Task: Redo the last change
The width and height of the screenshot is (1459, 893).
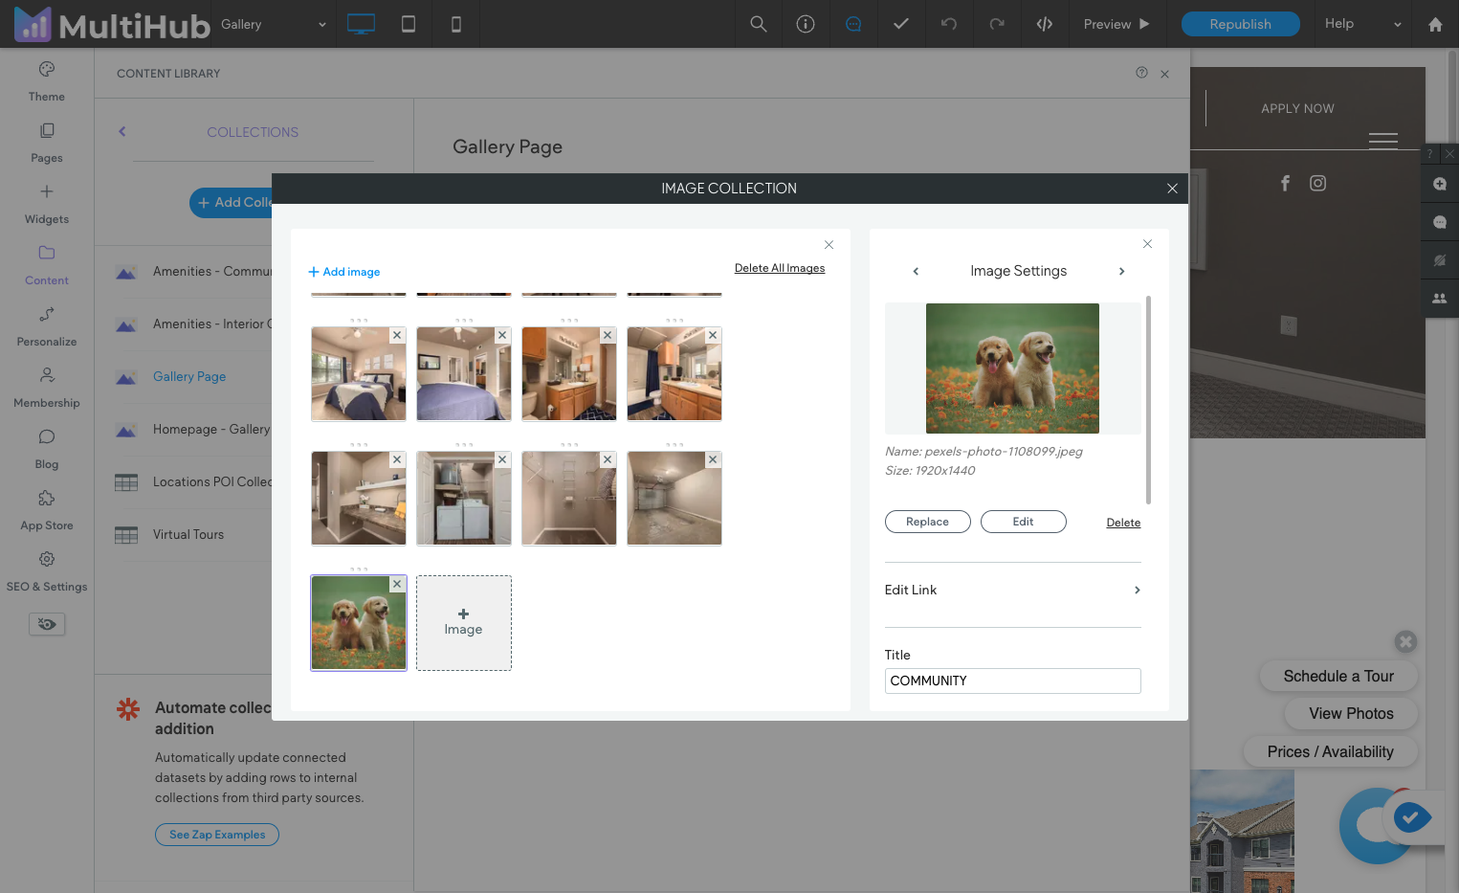Action: (997, 24)
